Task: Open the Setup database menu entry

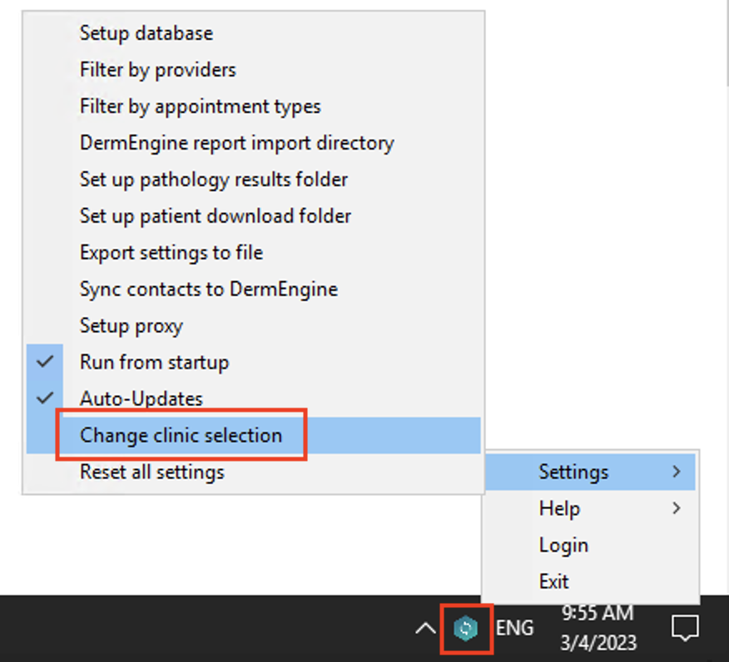Action: (x=146, y=33)
